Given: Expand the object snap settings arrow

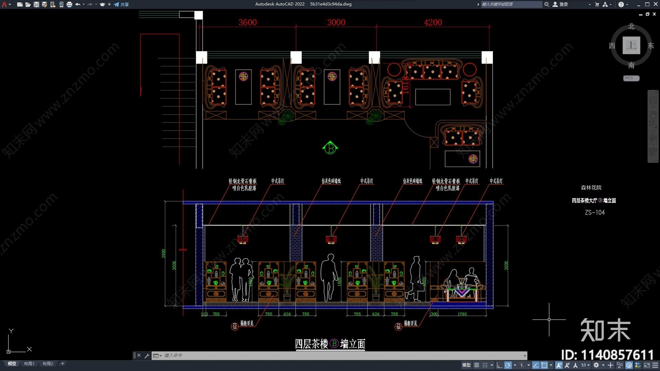Looking at the screenshot, I should coord(551,365).
